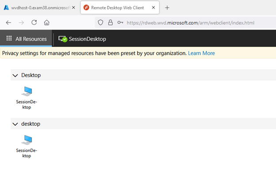Click the capitalized Desktop group header text
Image resolution: width=276 pixels, height=192 pixels.
pos(31,75)
